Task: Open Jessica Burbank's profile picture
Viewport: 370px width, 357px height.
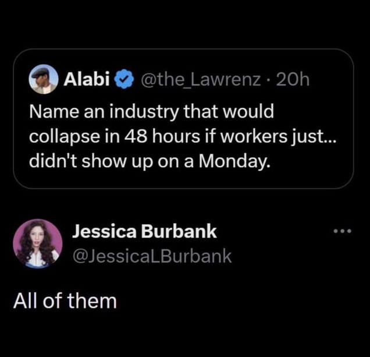Action: [x=38, y=243]
